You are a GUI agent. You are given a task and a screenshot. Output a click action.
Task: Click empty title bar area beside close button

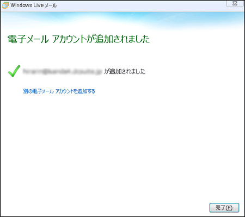pos(142,5)
